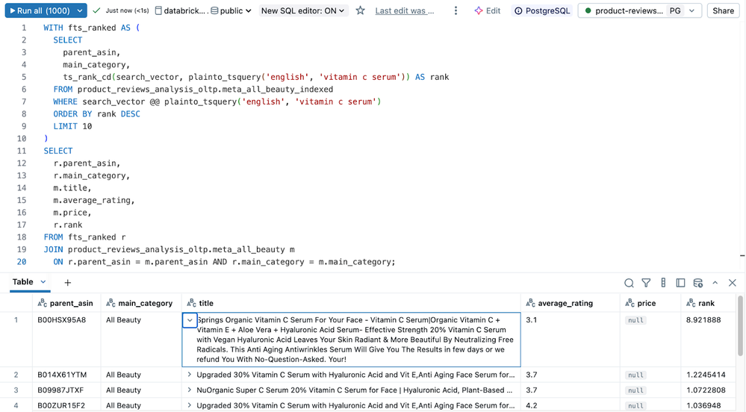
Task: Add a new result tab with plus
Action: [x=67, y=283]
